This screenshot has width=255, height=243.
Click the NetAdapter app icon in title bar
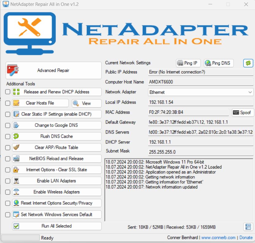[6, 4]
